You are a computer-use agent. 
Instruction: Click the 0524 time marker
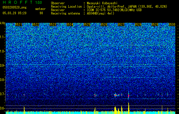click(x=70, y=25)
